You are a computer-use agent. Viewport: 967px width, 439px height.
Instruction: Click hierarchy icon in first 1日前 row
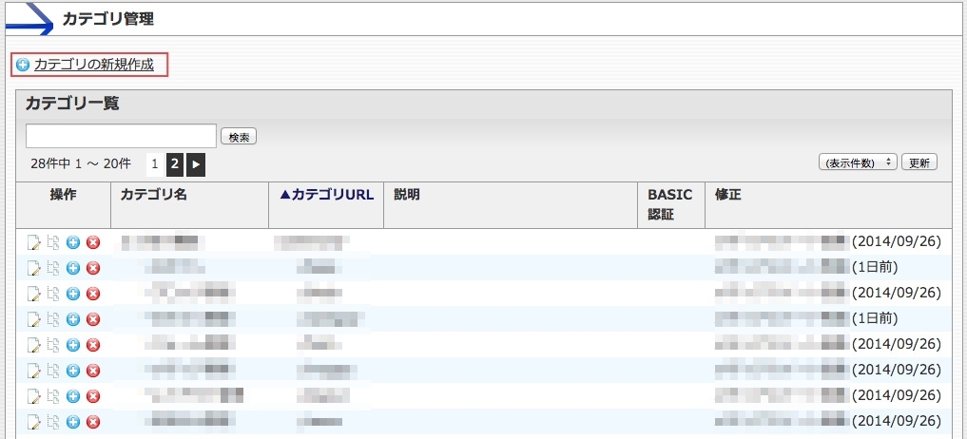click(53, 268)
